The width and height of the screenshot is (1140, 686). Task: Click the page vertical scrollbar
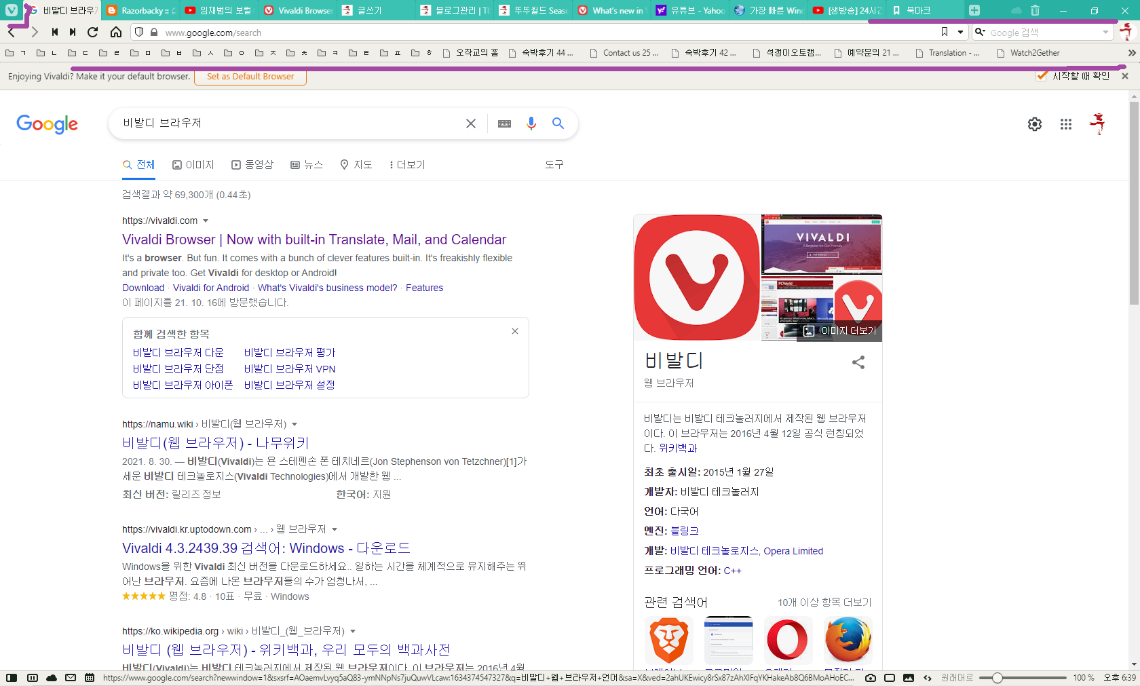[1134, 204]
